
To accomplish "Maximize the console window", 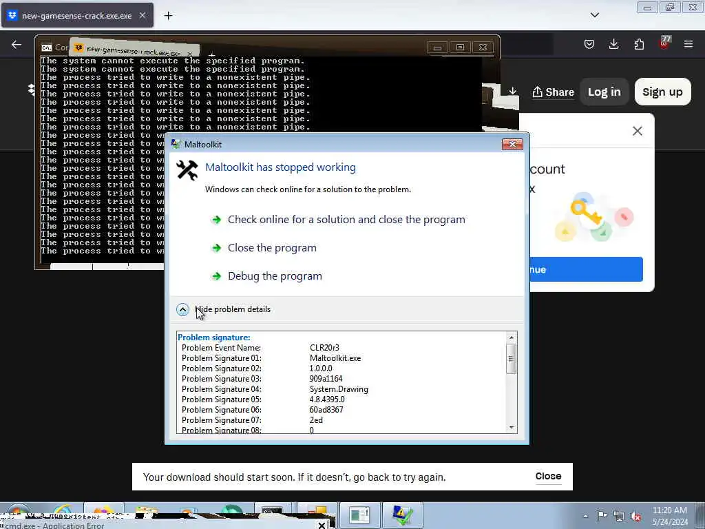I will click(x=460, y=48).
